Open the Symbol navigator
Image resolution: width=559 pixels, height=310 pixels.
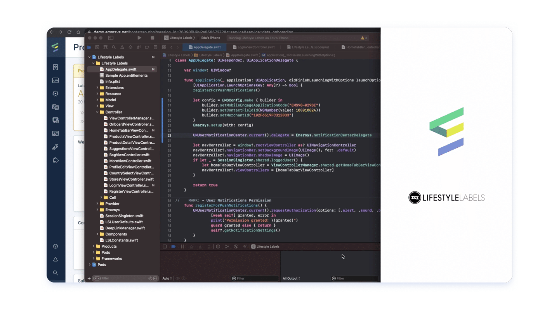(105, 47)
